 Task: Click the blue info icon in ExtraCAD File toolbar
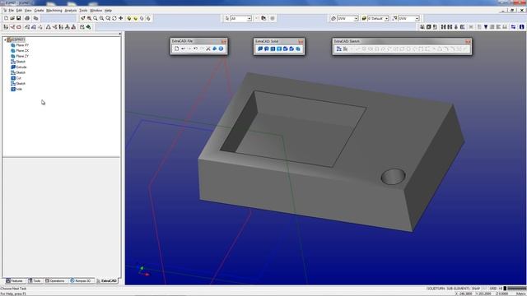(221, 49)
